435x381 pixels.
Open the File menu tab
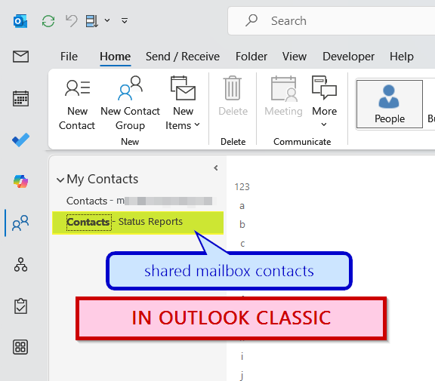click(69, 57)
